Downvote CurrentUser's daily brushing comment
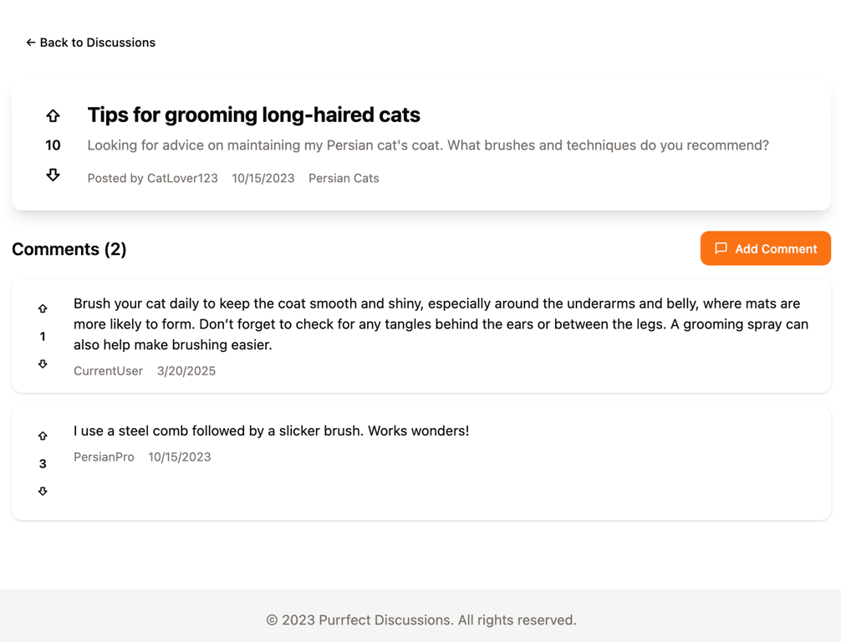Viewport: 841px width, 642px height. pos(43,364)
